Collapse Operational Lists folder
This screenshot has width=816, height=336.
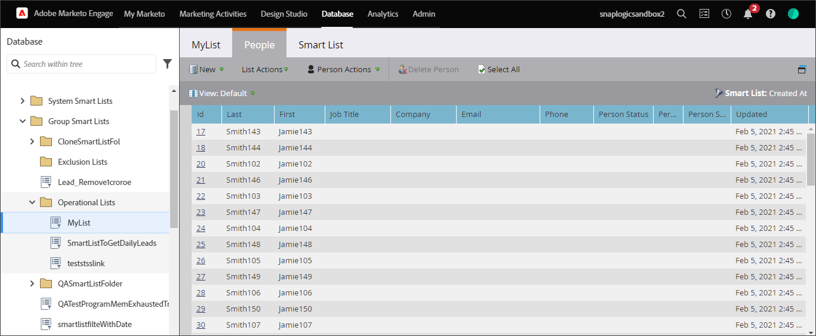[x=32, y=202]
